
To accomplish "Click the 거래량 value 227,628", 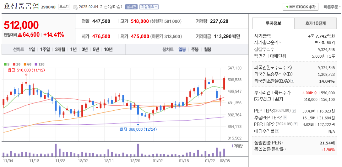I will 219,21.
